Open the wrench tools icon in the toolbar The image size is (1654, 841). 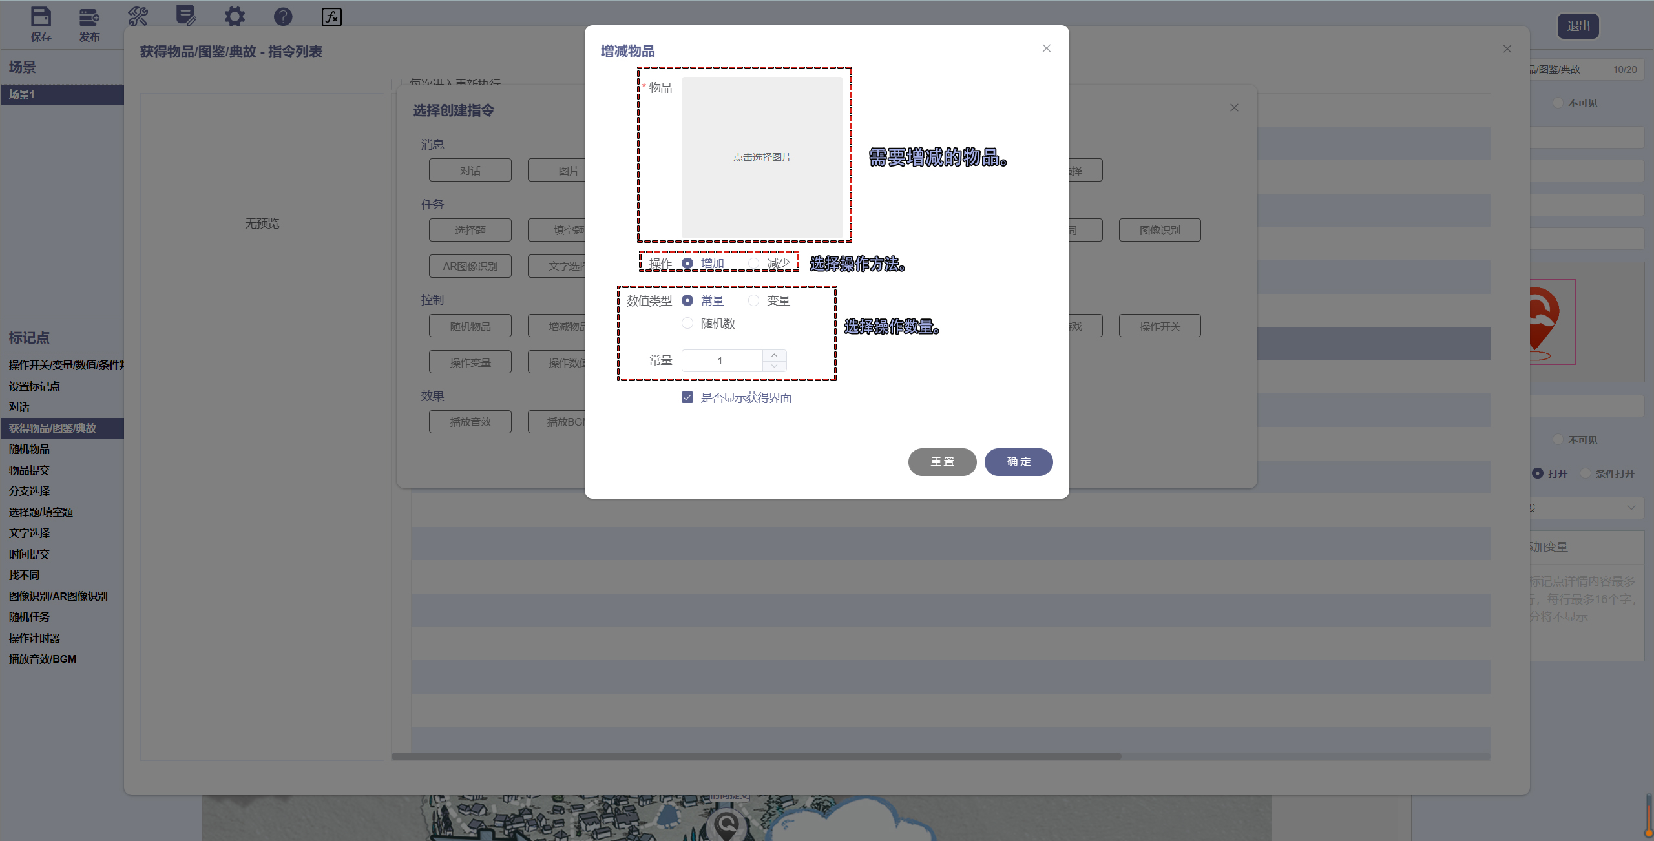tap(138, 16)
